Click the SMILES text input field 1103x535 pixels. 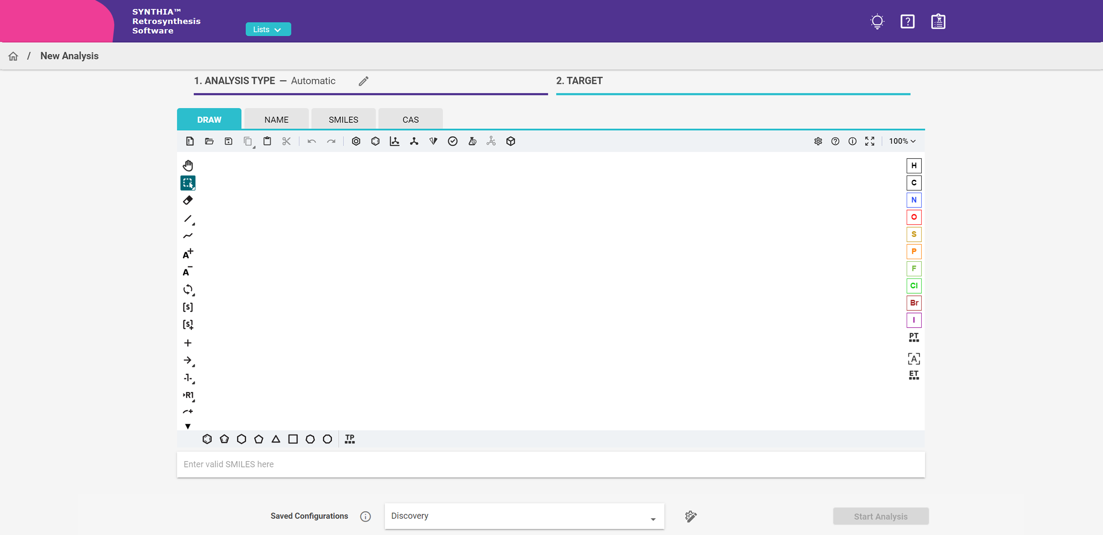point(551,464)
